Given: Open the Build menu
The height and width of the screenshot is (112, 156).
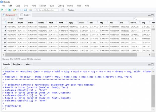Looking at the screenshot, I should tap(52, 6).
